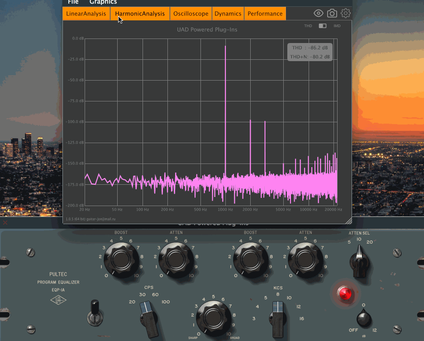Select the Dynamics tab
Screen dimensions: 424x341
[x=228, y=14]
